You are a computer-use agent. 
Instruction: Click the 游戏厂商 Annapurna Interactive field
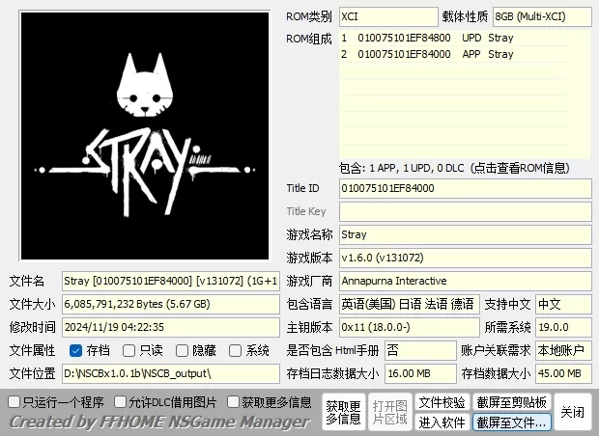coord(465,281)
